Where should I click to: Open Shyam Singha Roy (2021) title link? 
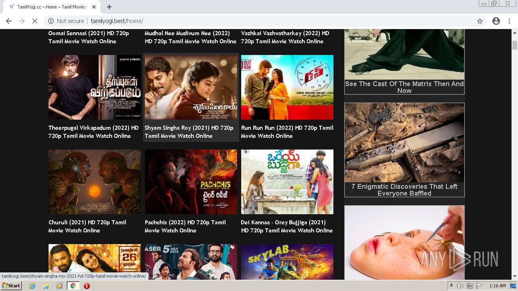pos(189,132)
